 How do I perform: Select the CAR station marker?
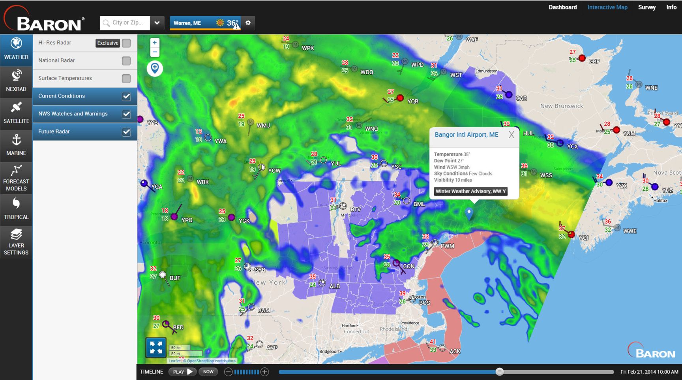(x=509, y=95)
